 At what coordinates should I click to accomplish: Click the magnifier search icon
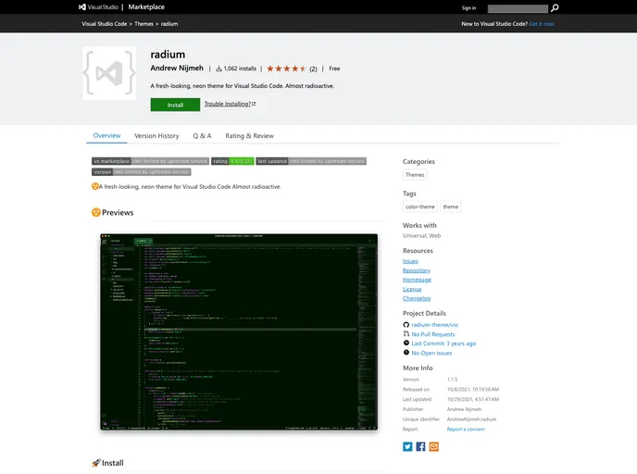(555, 7)
